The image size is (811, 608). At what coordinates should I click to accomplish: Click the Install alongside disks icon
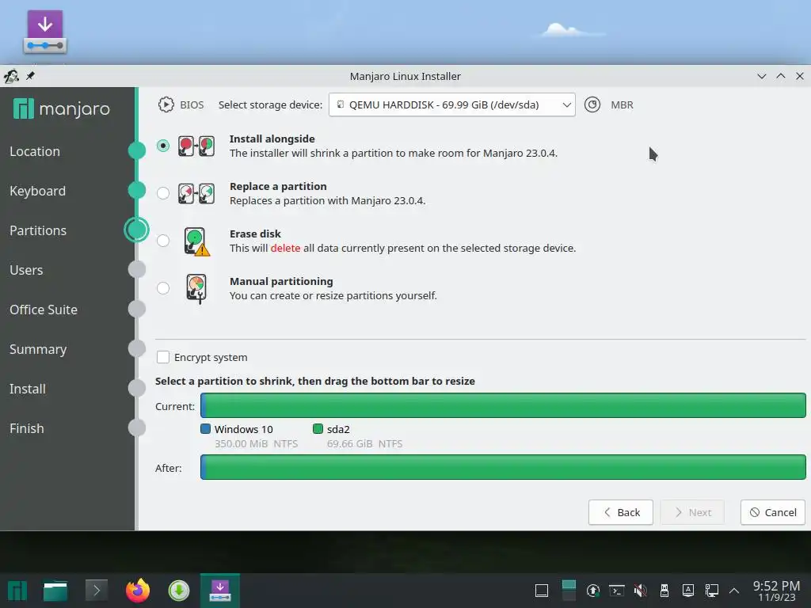point(196,146)
